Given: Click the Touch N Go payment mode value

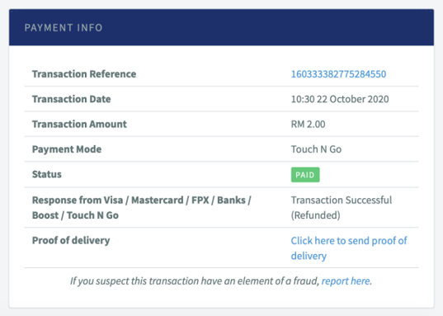Looking at the screenshot, I should point(316,149).
